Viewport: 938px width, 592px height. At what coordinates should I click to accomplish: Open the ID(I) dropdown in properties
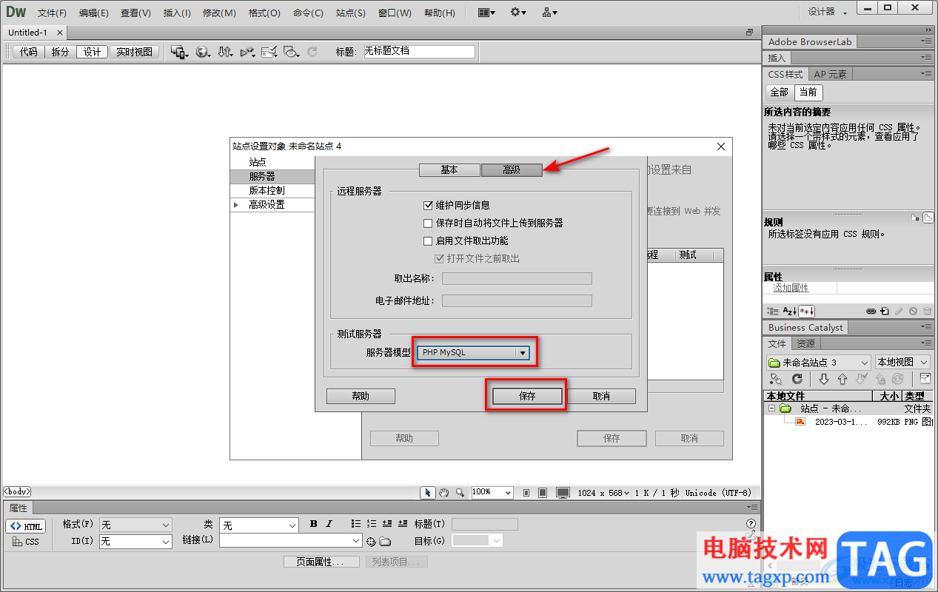[x=135, y=542]
